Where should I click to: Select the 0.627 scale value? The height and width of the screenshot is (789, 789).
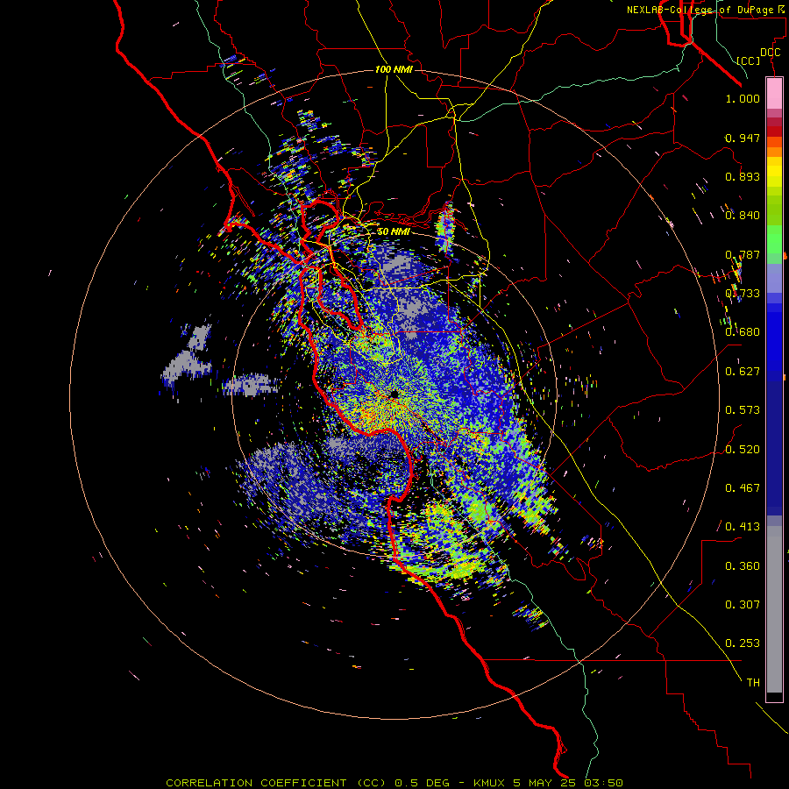tap(743, 372)
